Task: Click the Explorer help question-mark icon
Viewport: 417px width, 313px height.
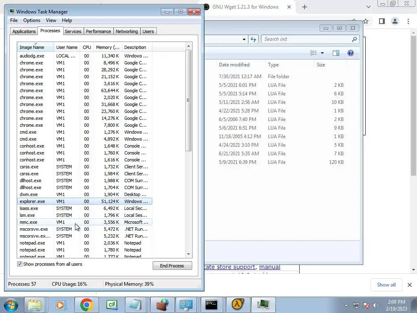Action: coord(351,53)
